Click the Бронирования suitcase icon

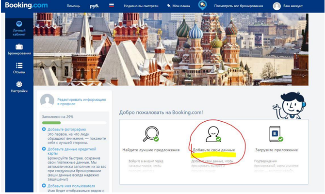(x=19, y=49)
